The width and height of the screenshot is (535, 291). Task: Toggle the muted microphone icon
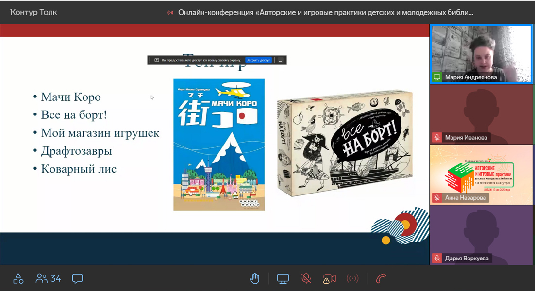(x=306, y=278)
